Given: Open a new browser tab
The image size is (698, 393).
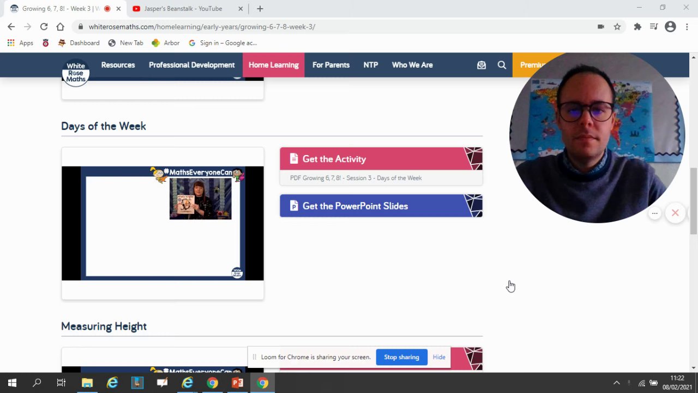Looking at the screenshot, I should 260,9.
